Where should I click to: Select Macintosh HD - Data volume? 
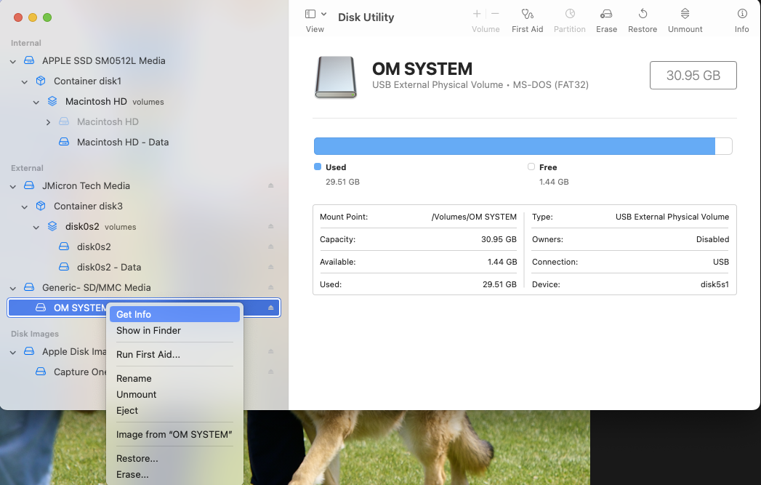pyautogui.click(x=122, y=143)
